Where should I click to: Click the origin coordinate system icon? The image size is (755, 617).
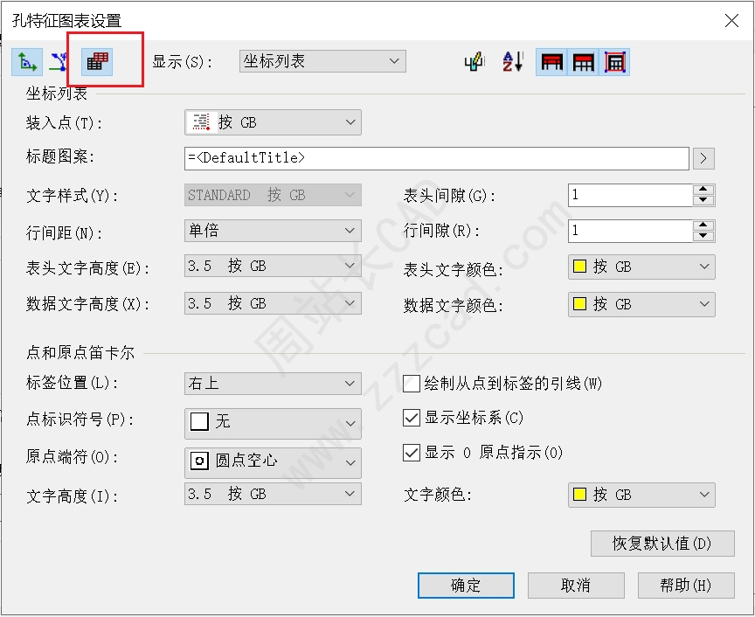(27, 62)
